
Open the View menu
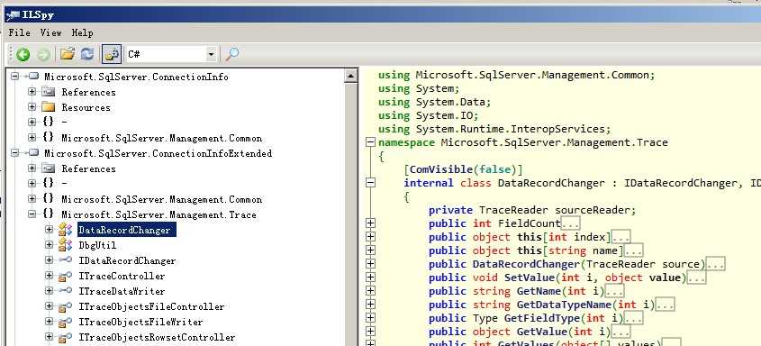pyautogui.click(x=51, y=32)
